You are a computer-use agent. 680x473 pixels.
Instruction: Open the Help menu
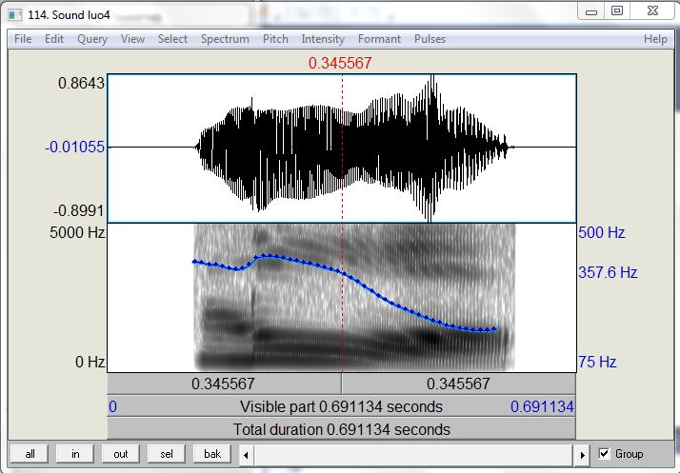point(655,39)
